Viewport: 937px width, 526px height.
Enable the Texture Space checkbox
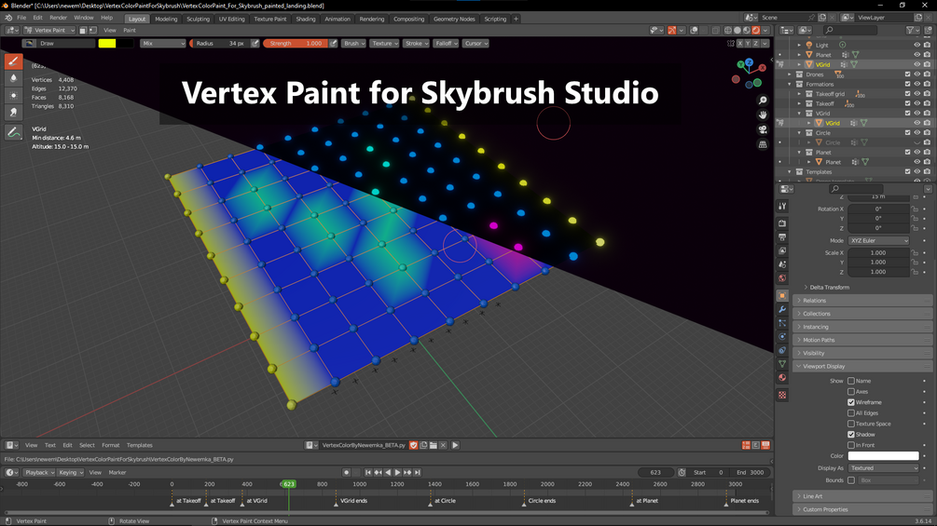coord(851,424)
